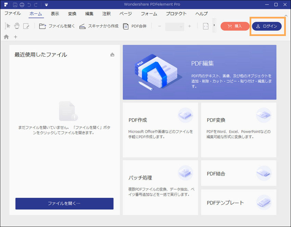Viewport: 291px width, 227px height.
Task: Switch to the 注釈 tab
Action: (106, 14)
